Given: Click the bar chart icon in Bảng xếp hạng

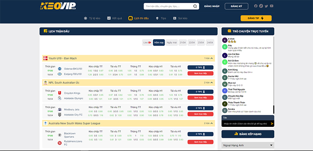Looking at the screenshot, I should (x=236, y=134).
